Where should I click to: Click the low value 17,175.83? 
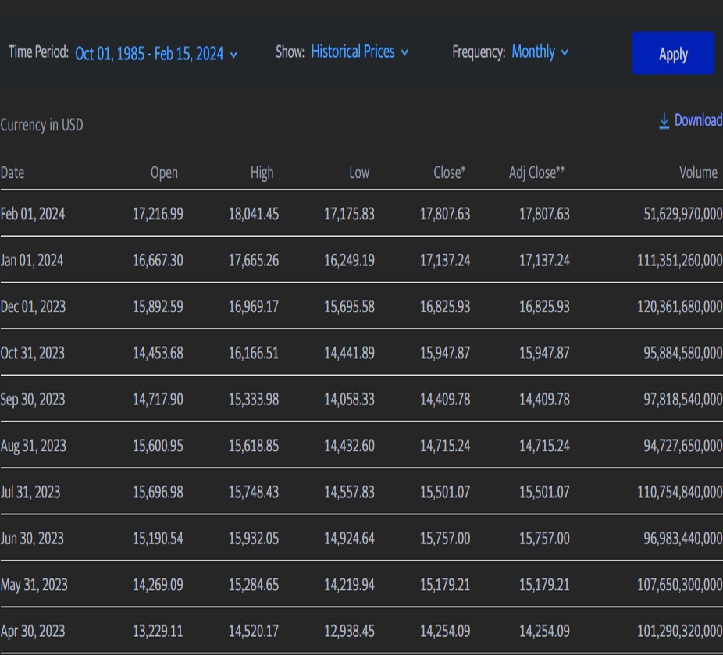click(x=349, y=214)
